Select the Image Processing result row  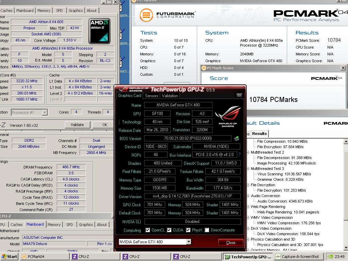286,163
